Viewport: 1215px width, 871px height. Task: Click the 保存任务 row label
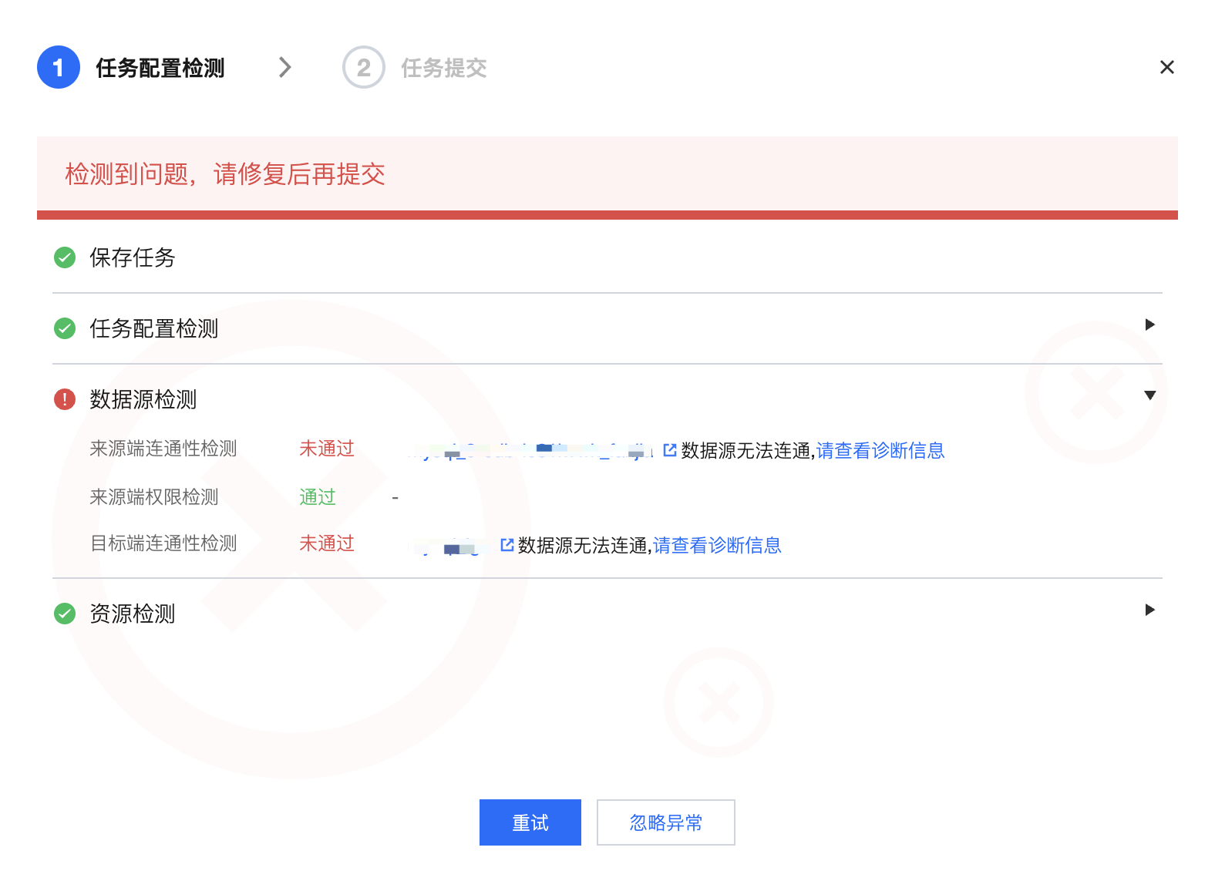(x=133, y=257)
